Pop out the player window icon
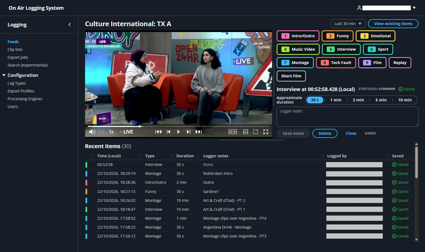425x252 pixels. [x=256, y=132]
